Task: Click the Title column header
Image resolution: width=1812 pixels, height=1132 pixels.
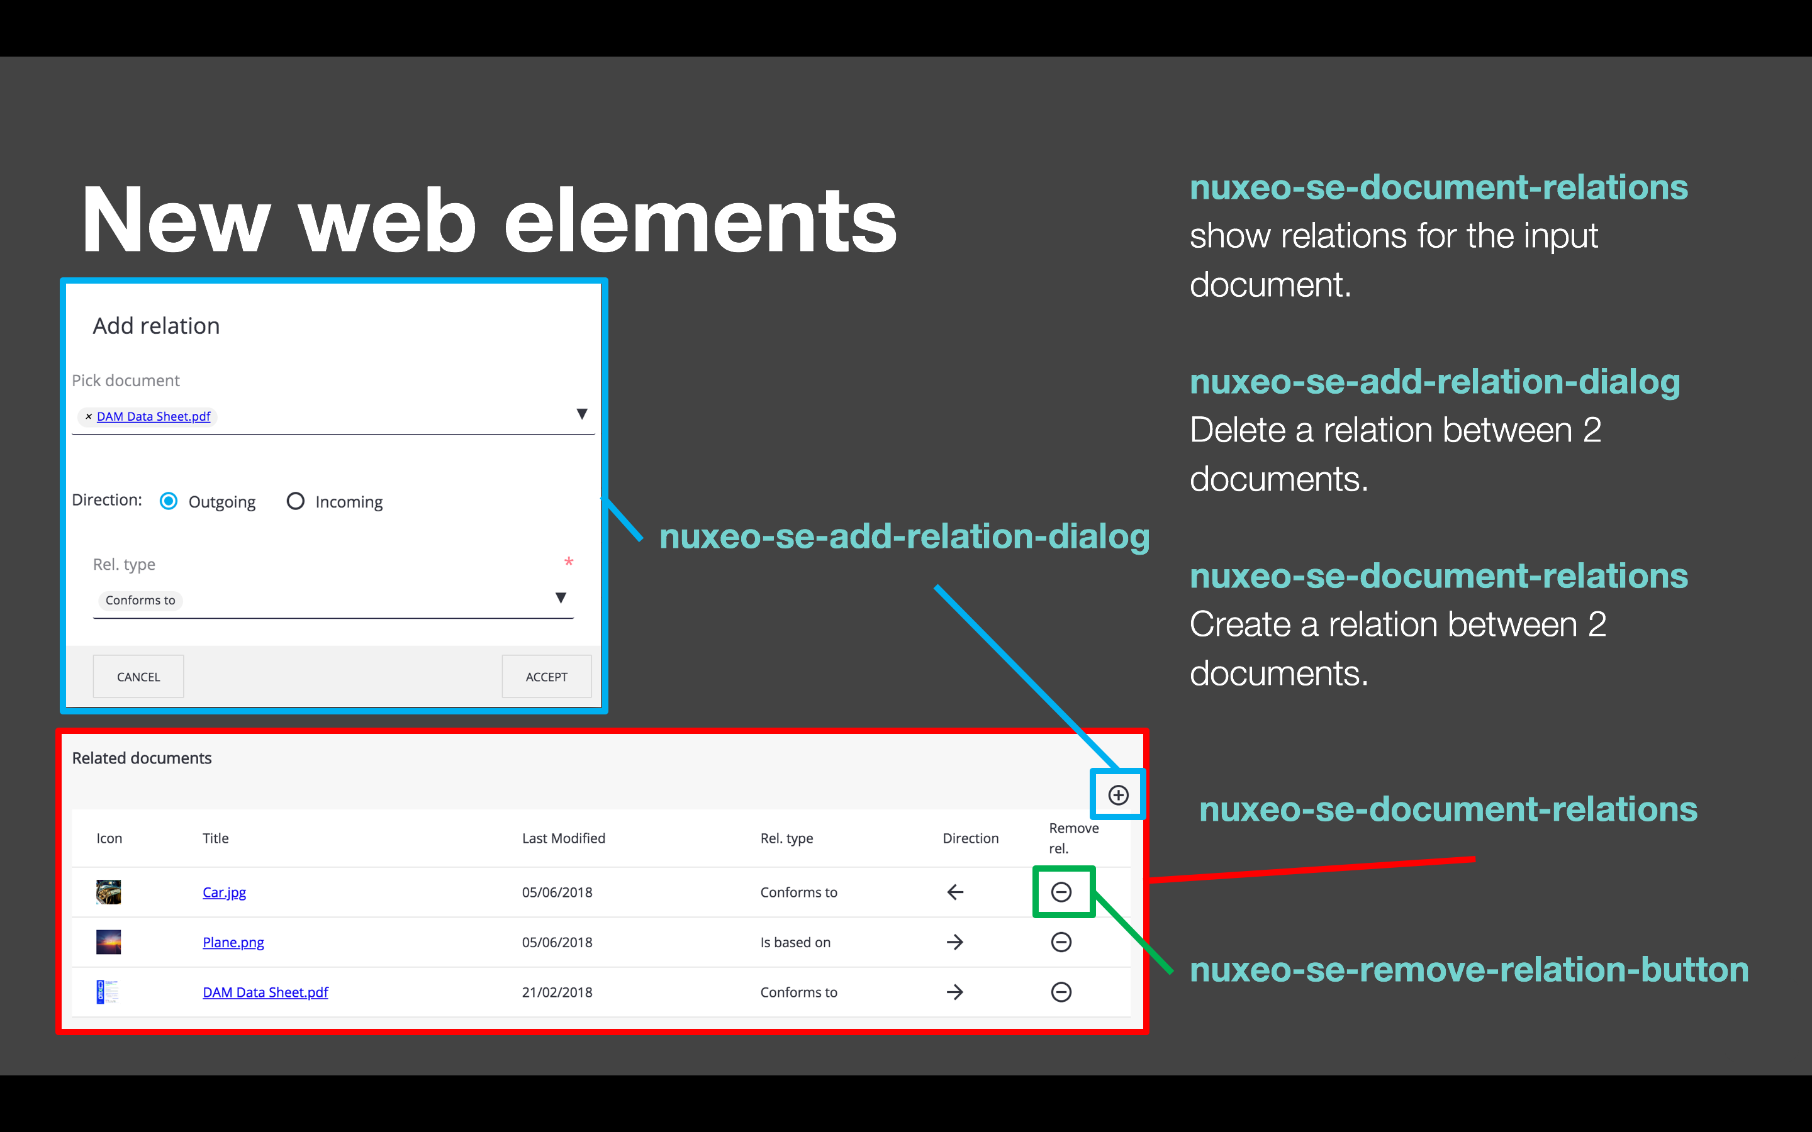Action: (x=216, y=838)
